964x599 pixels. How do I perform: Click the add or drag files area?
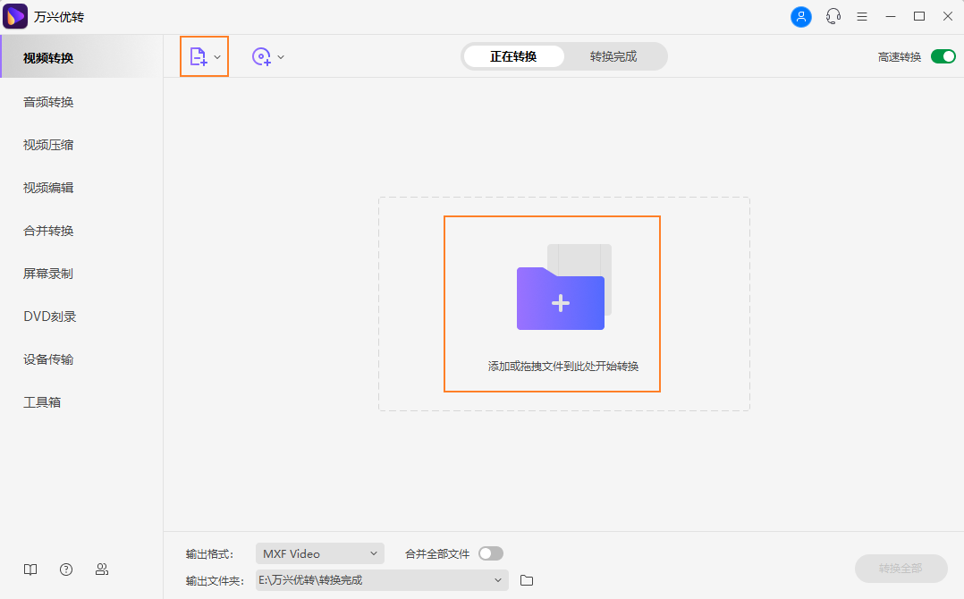coord(552,303)
